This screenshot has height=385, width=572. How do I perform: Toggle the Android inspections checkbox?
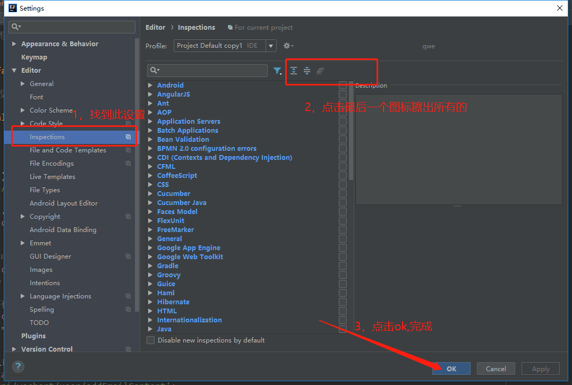coord(343,85)
